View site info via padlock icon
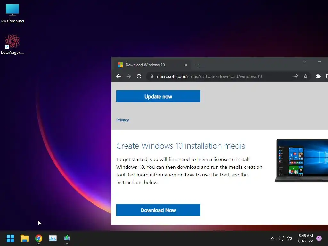Viewport: 328px width, 246px height. click(x=152, y=76)
